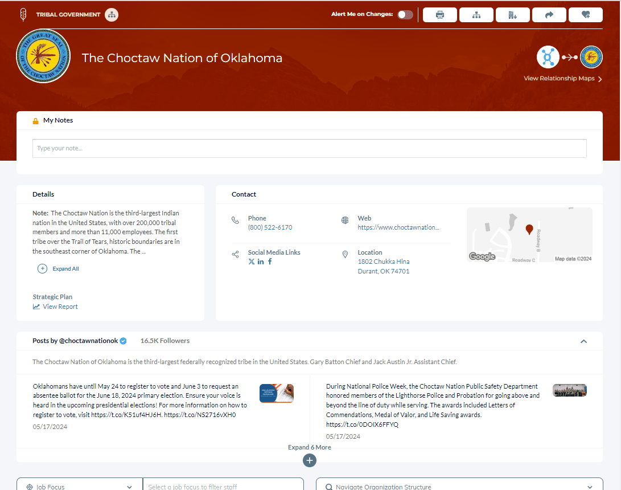Click the 1802 Chukka Hina address
Viewport: 621px width, 490px height.
click(384, 262)
